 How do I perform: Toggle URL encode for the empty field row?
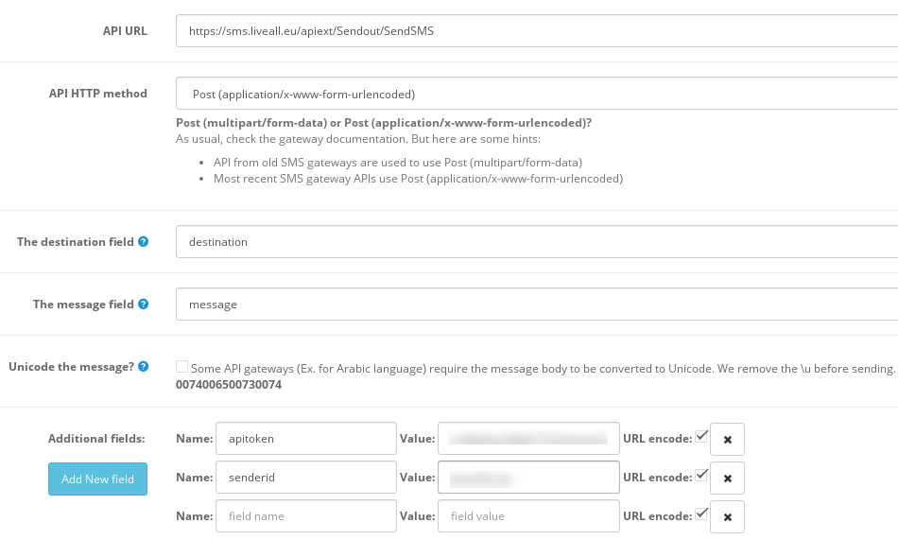(x=700, y=514)
